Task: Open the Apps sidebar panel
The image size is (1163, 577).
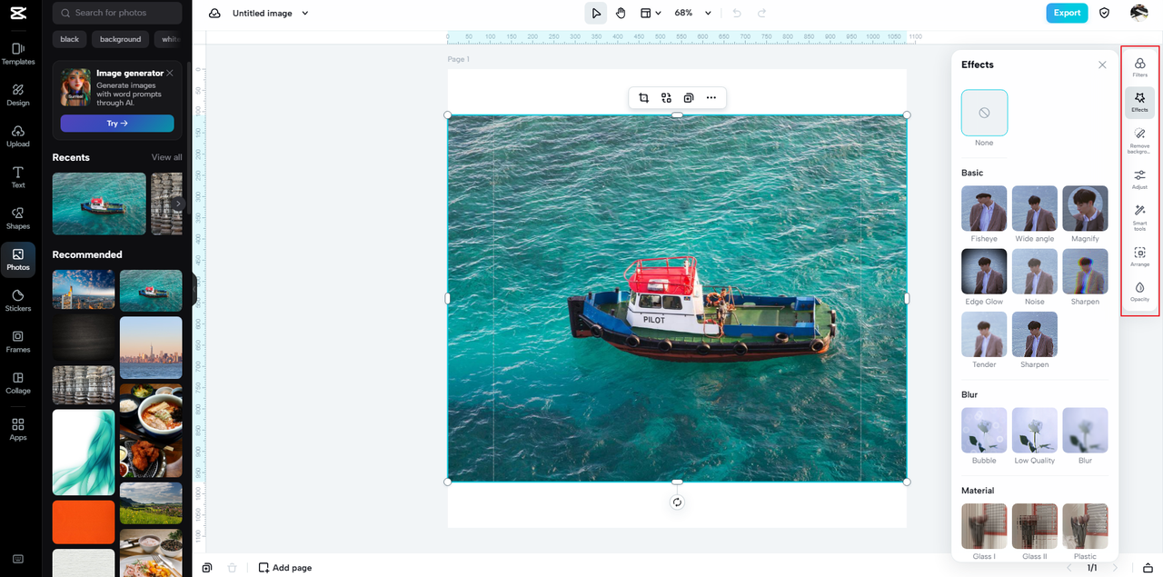Action: coord(18,429)
